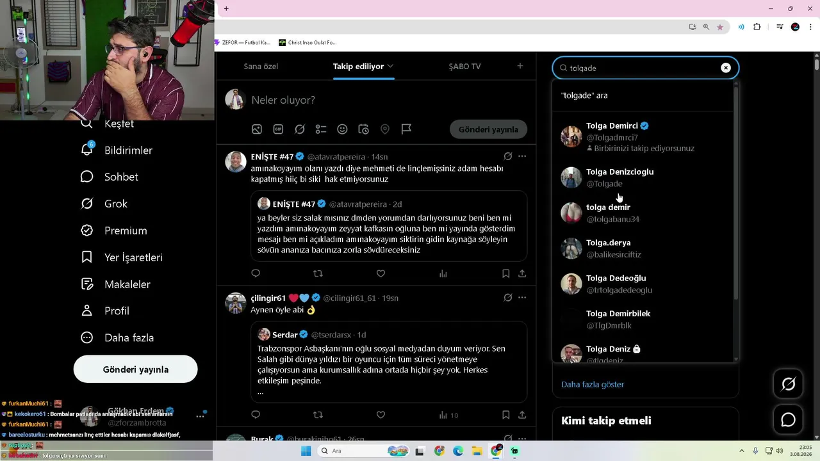Open the browser extensions menu

[757, 27]
